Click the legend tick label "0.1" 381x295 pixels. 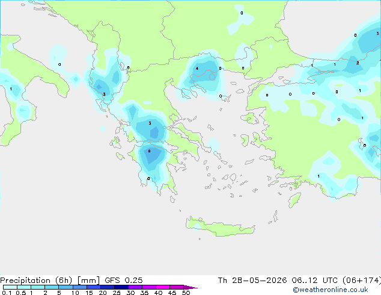7,293
